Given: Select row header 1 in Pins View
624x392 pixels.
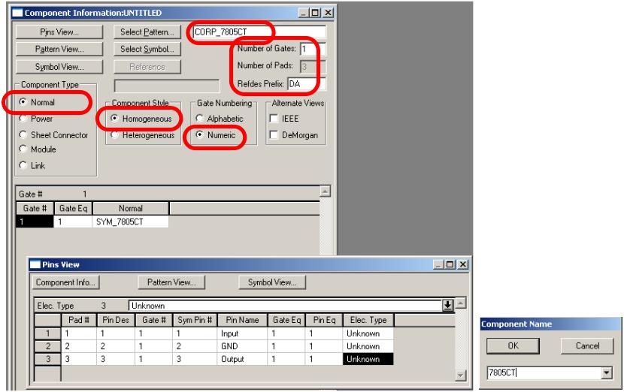Looking at the screenshot, I should coord(48,333).
